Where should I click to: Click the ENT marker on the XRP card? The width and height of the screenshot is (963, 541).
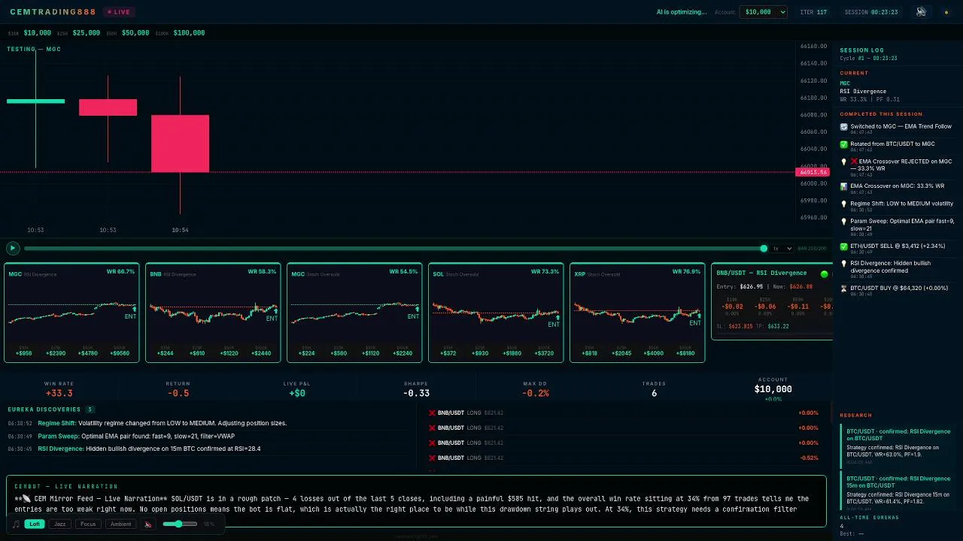pos(695,322)
